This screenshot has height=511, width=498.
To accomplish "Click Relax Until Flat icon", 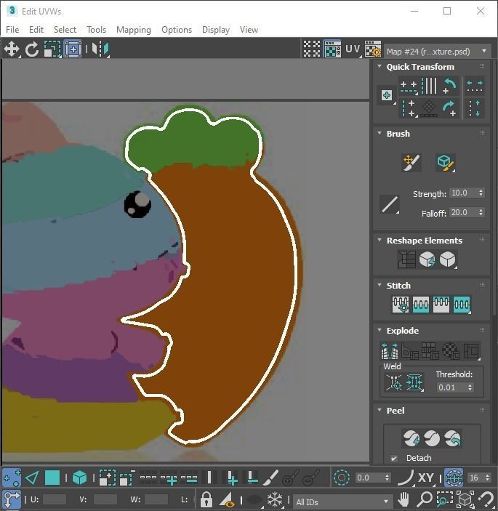I will [427, 259].
